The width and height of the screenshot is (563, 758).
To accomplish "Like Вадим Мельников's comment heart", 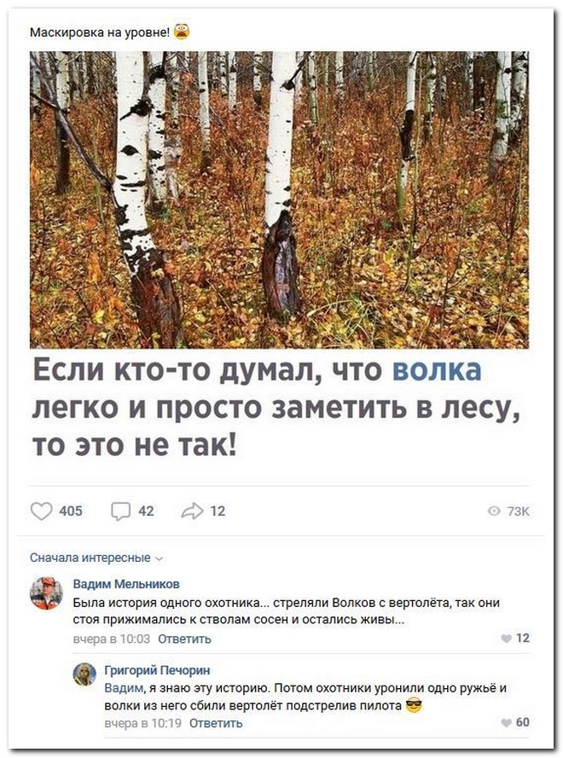I will coord(506,638).
